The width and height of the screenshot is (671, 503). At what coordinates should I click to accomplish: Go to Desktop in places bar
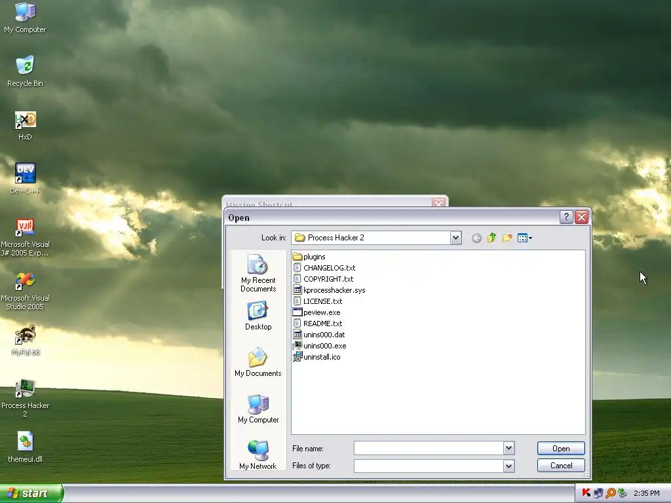(258, 316)
